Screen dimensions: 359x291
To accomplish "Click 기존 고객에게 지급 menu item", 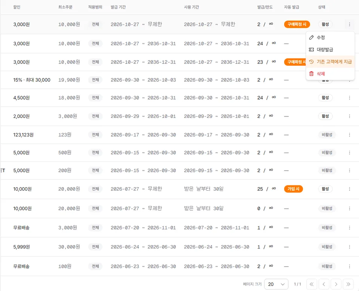I will point(330,62).
